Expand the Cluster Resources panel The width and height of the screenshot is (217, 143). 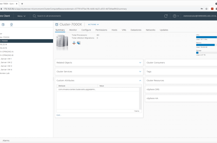tap(181, 81)
